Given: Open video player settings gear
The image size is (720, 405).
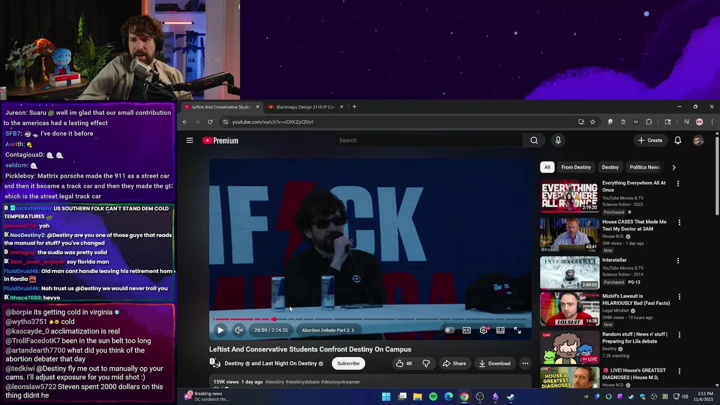Looking at the screenshot, I should coord(484,330).
